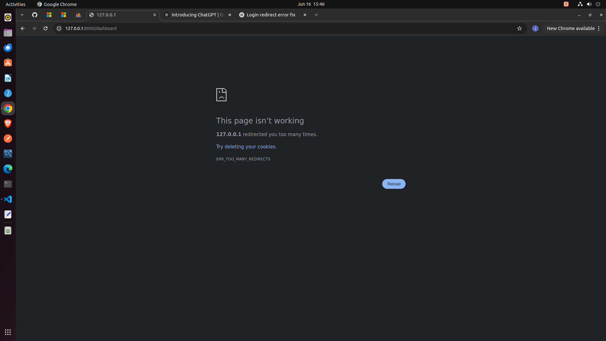Image resolution: width=606 pixels, height=341 pixels.
Task: Click the Reload button on the error page
Action: click(394, 184)
